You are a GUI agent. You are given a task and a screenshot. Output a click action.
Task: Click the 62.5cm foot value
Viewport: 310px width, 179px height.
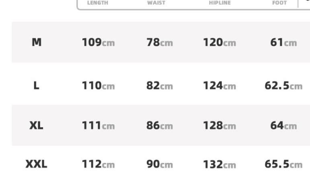[x=284, y=86]
